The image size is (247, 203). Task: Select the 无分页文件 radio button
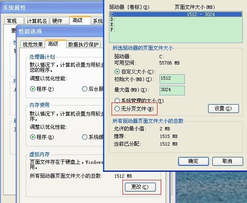(x=117, y=108)
